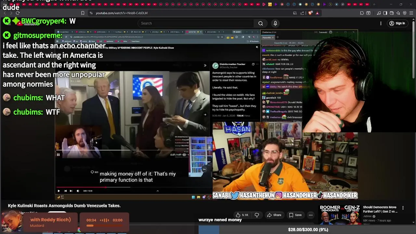This screenshot has width=416, height=234.
Task: Open a new browser tab with plus
Action: click(374, 5)
